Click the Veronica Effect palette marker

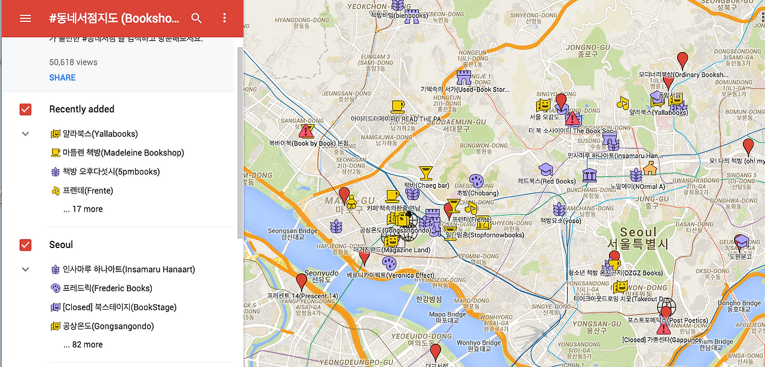pos(389,263)
